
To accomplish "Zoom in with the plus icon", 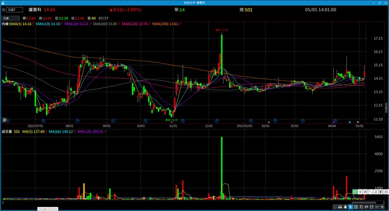I will [x=382, y=207].
